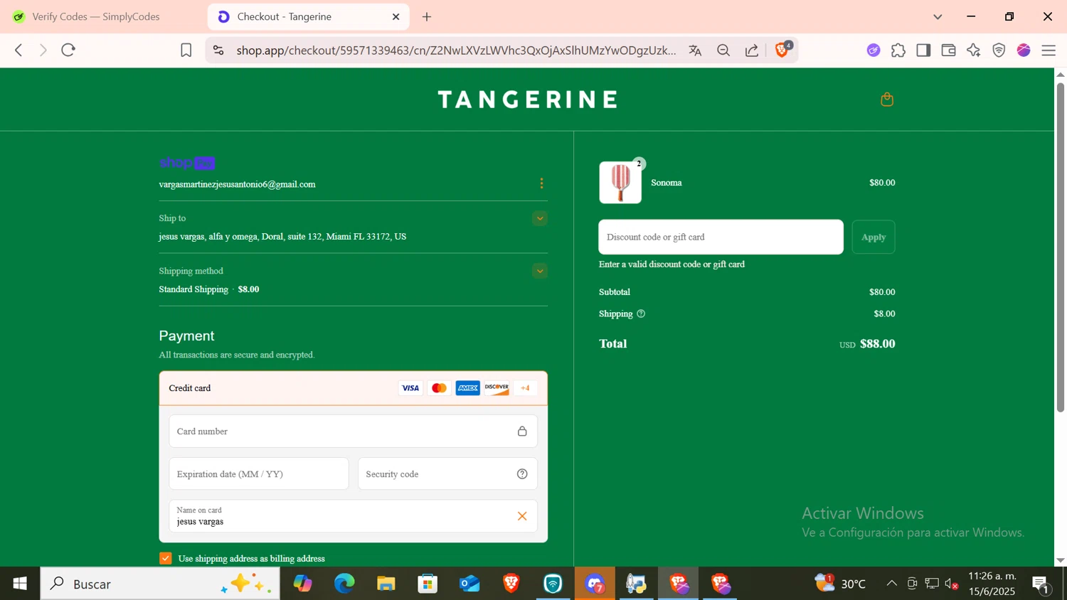Image resolution: width=1067 pixels, height=600 pixels.
Task: View site information icon in address bar
Action: (218, 50)
